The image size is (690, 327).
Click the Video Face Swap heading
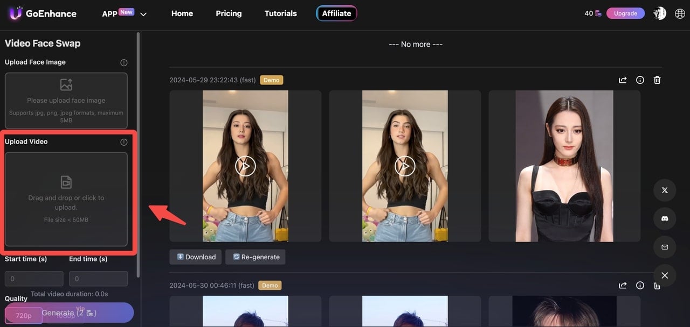(43, 44)
